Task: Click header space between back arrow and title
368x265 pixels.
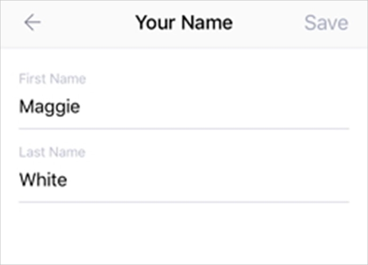Action: tap(87, 23)
